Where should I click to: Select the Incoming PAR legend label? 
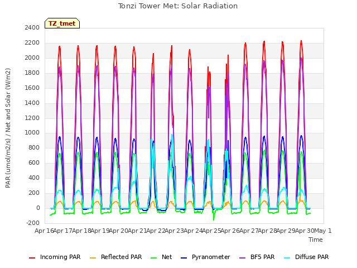point(60,257)
